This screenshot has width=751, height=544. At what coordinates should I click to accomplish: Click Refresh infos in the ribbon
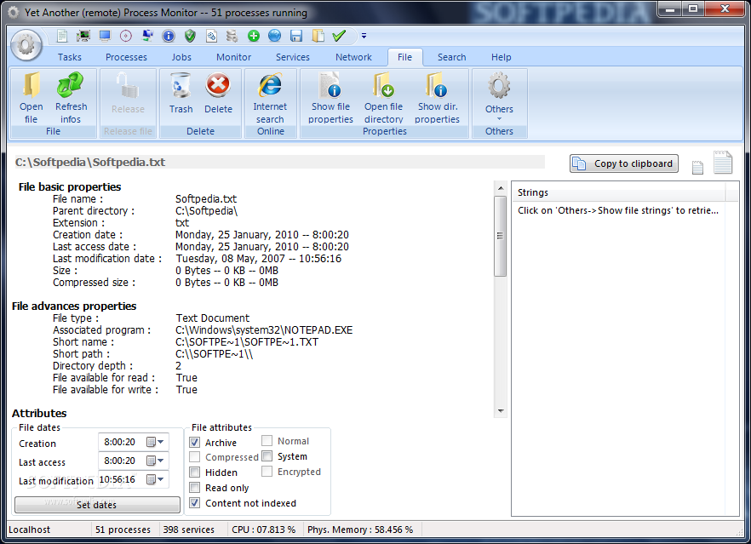pyautogui.click(x=71, y=98)
